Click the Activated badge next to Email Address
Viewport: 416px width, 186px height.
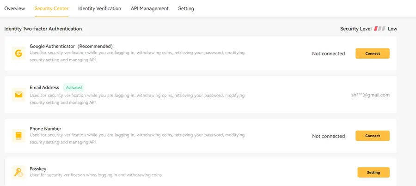[73, 87]
